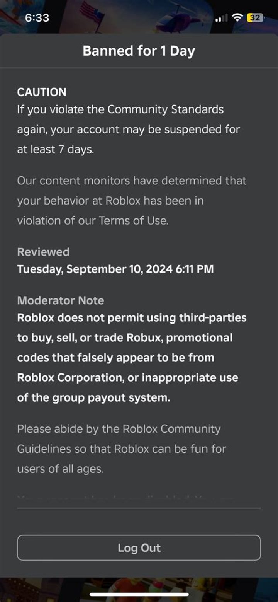Tap the American flag image in background
The width and height of the screenshot is (278, 602).
(x=93, y=15)
